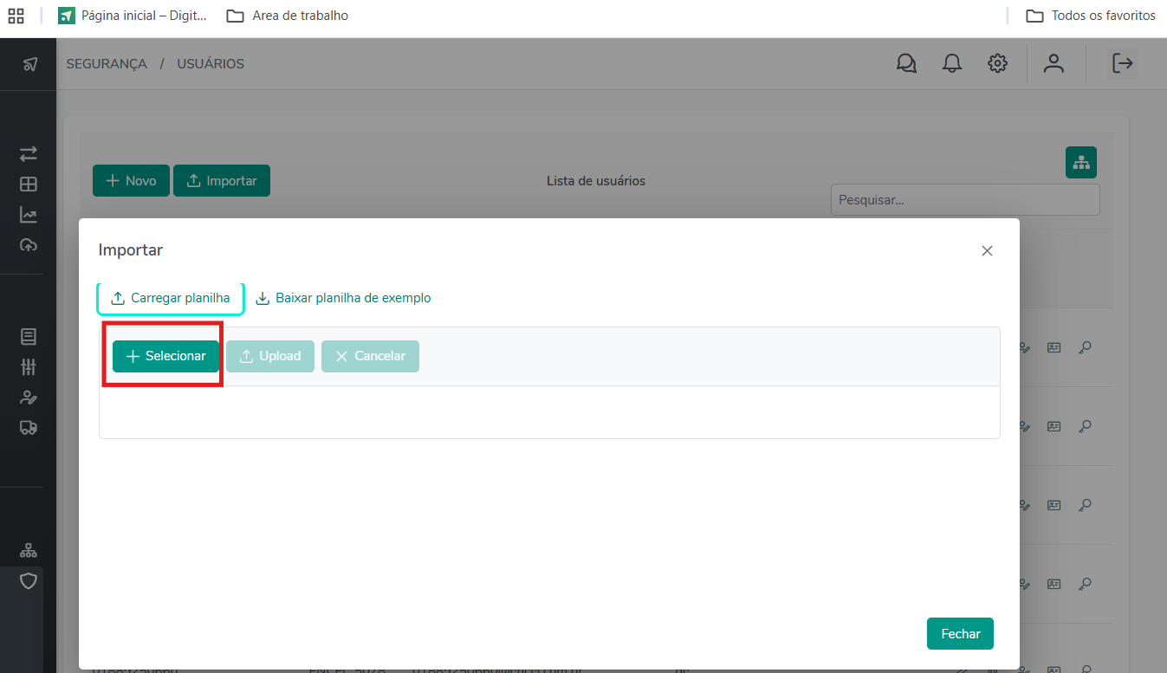Click the Fechar button

pos(959,633)
